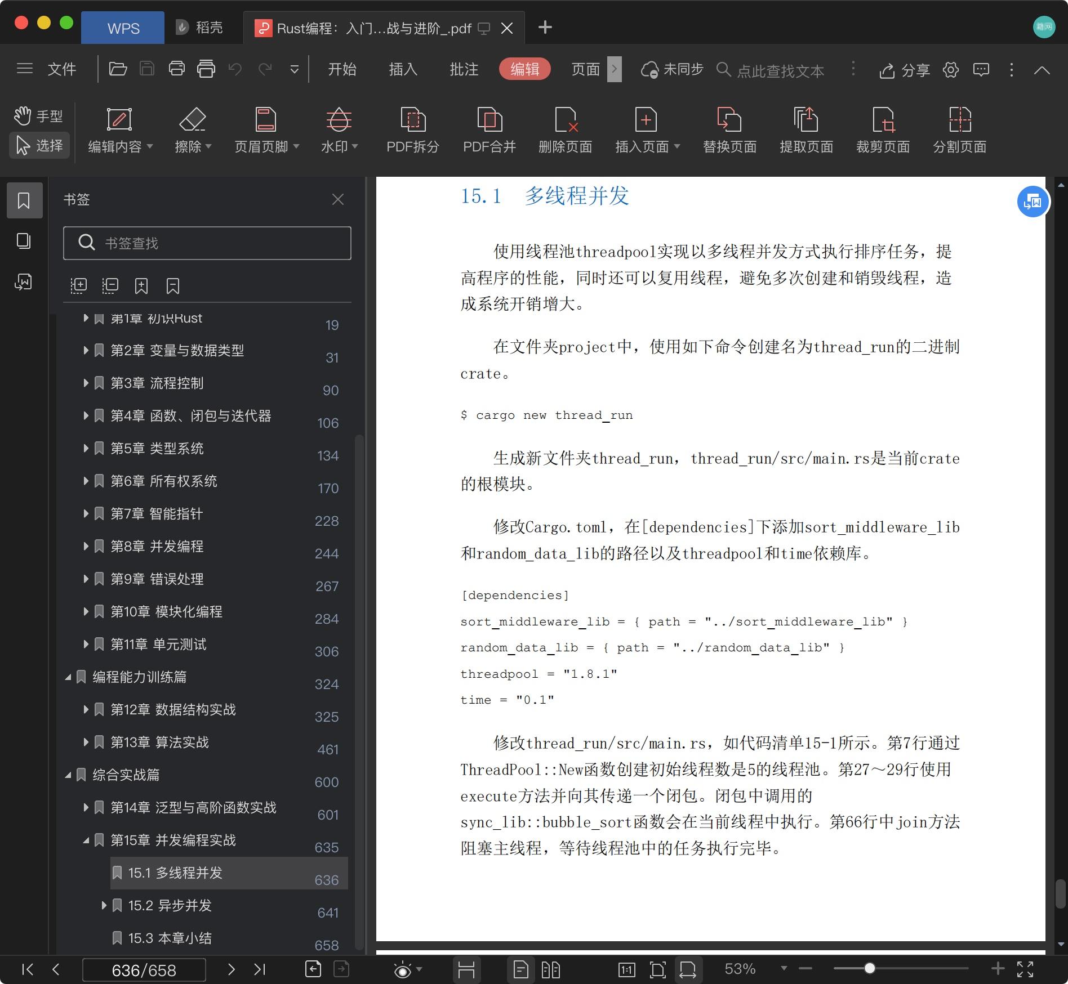Choose the Eraser tool
Viewport: 1068px width, 984px height.
coord(193,131)
